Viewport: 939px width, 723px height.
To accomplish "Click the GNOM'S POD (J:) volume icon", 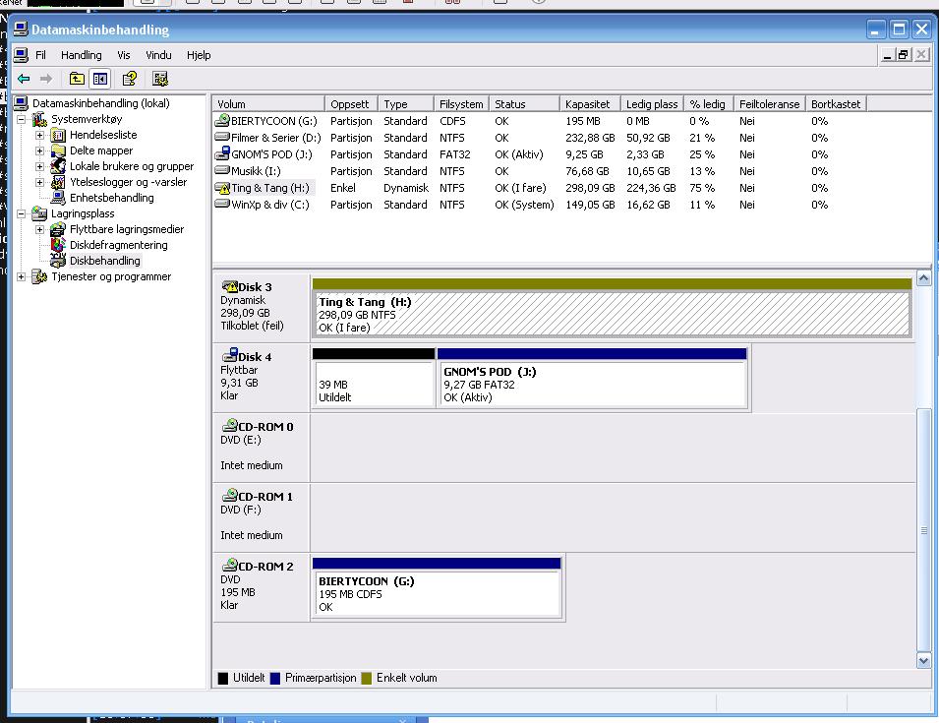I will tap(222, 153).
